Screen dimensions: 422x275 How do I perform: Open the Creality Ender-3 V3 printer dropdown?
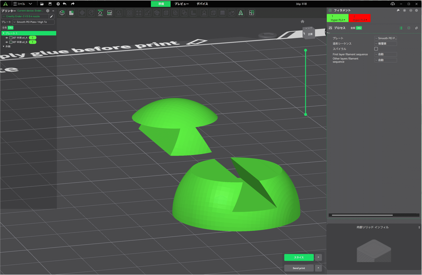(25, 16)
